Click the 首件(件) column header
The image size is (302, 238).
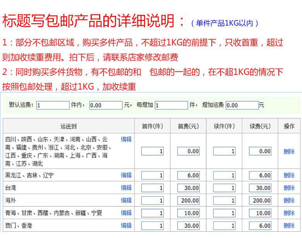pos(152,126)
